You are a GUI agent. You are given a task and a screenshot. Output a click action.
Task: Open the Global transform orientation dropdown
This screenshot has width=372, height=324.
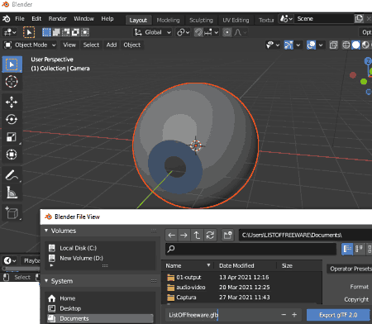[x=153, y=32]
